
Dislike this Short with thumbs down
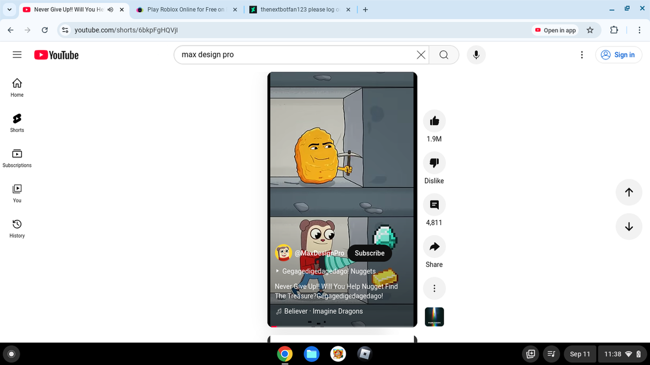tap(434, 163)
